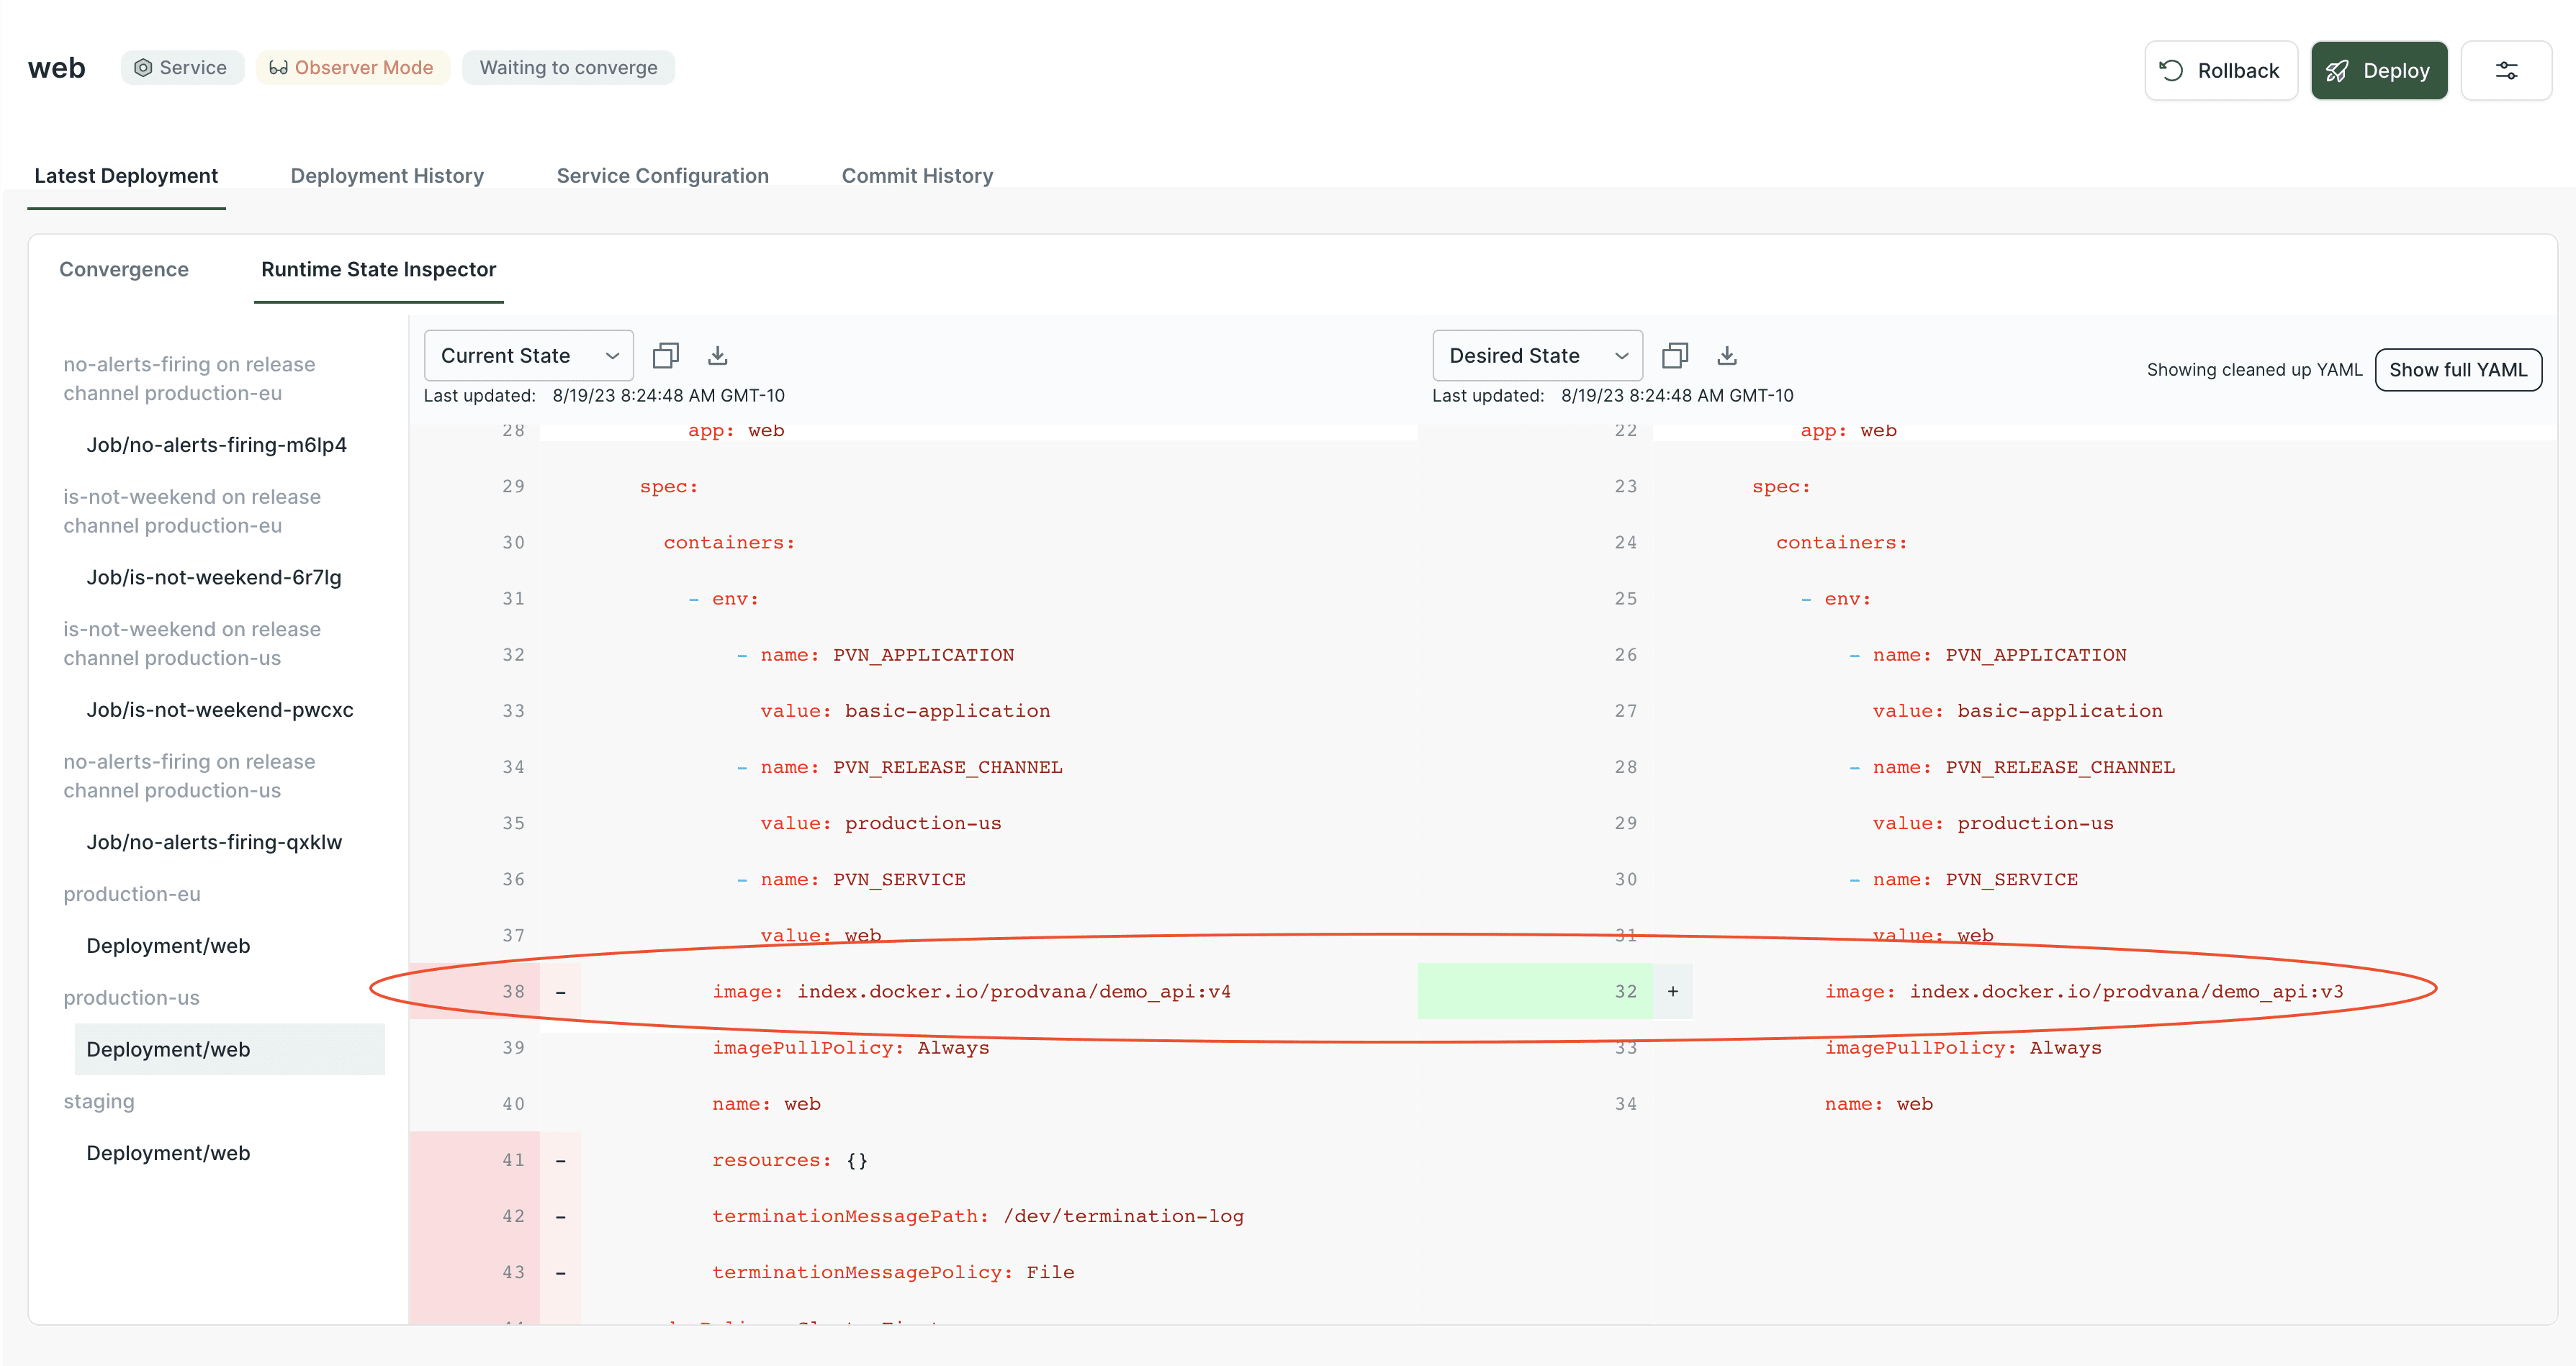Switch to the Convergence sub-tab

pyautogui.click(x=124, y=269)
